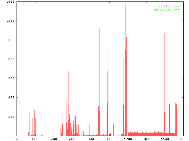Click the 1000 label on the x-axis
Viewport: 189px width, 141px height.
click(109, 139)
